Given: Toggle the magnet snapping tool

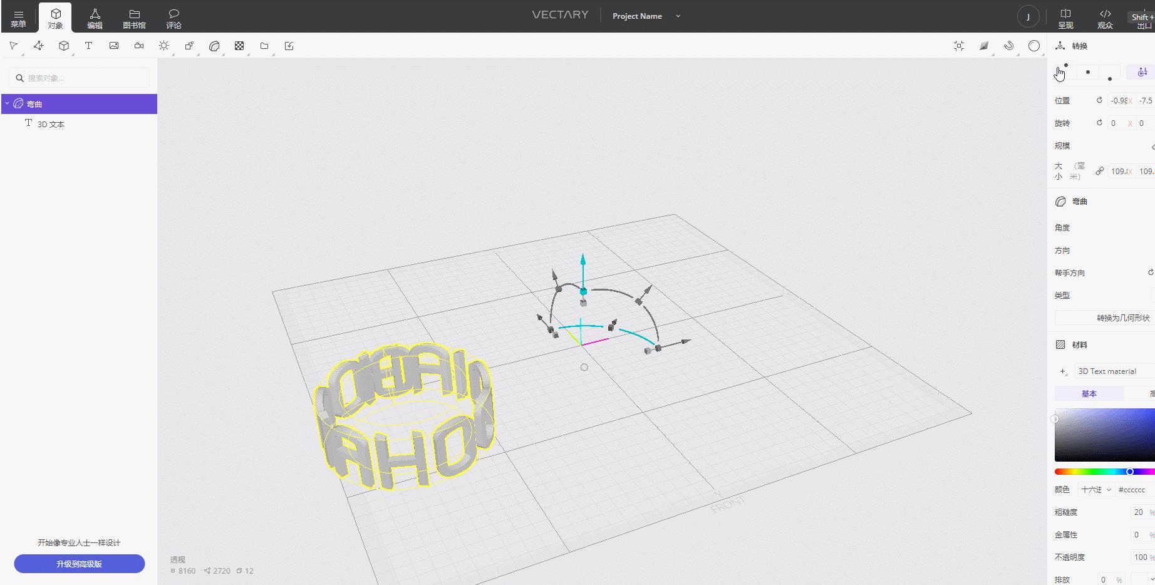Looking at the screenshot, I should point(1009,46).
